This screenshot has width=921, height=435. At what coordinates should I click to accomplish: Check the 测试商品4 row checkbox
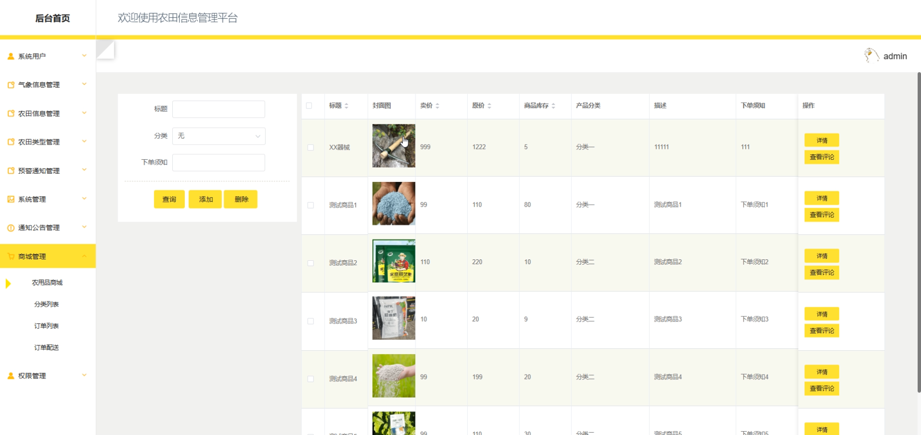pos(311,378)
